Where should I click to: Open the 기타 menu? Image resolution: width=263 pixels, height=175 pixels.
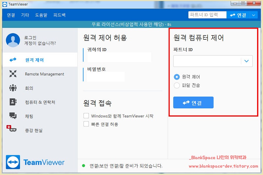pyautogui.click(x=25, y=15)
